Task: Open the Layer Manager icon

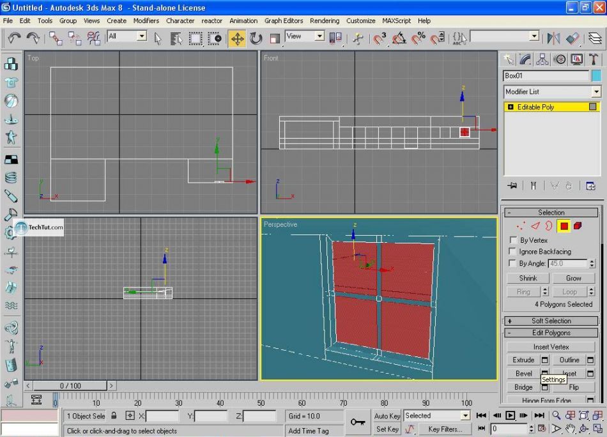Action: pyautogui.click(x=595, y=38)
